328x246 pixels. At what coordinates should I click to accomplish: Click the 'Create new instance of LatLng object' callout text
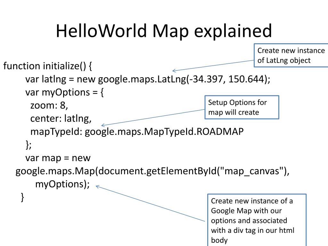click(291, 55)
